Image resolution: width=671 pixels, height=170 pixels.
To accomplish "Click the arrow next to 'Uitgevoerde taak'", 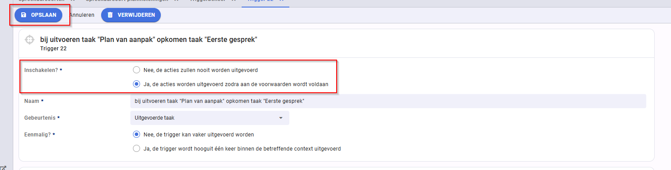I will [281, 118].
